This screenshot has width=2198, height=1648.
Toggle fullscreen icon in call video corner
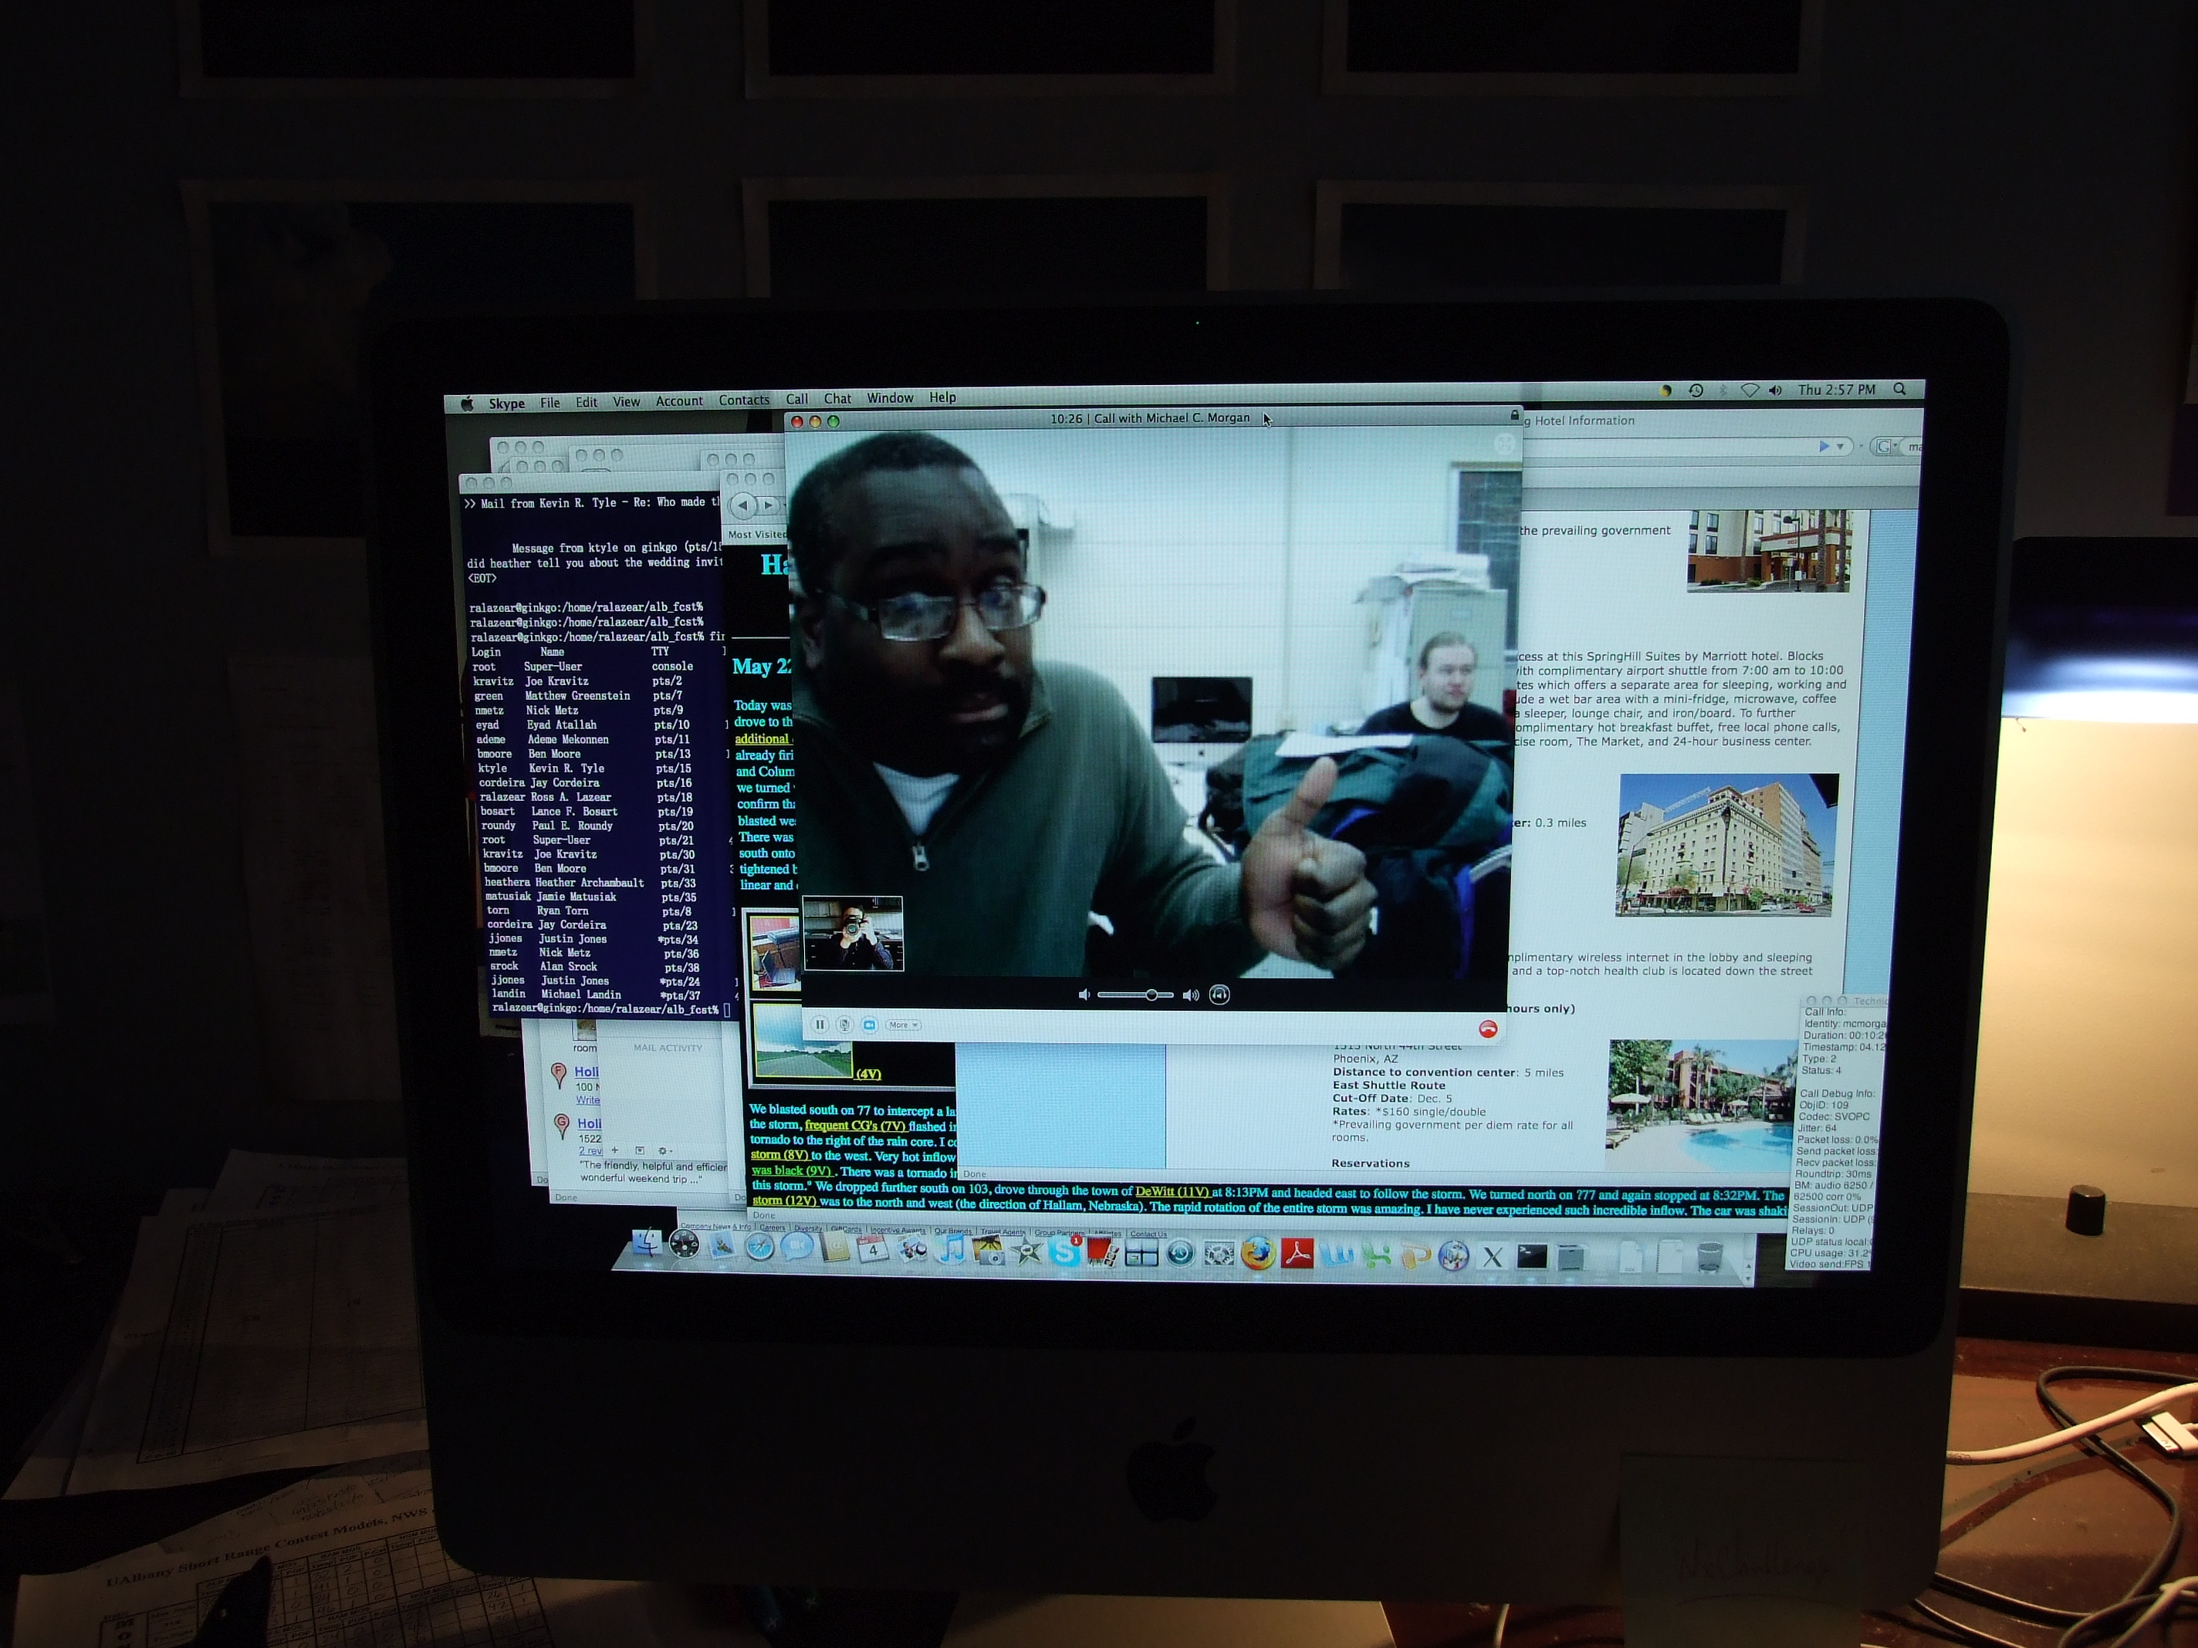[x=1504, y=444]
